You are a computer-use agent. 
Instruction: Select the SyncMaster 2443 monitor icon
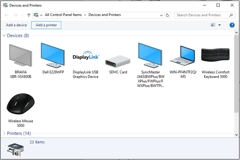150,55
